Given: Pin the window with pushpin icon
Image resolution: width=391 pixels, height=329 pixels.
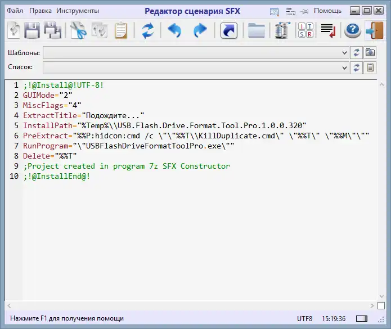Looking at the screenshot, I should point(305,11).
